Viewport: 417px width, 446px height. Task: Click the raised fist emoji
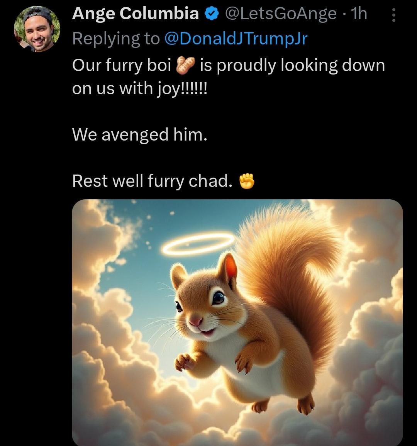click(247, 181)
